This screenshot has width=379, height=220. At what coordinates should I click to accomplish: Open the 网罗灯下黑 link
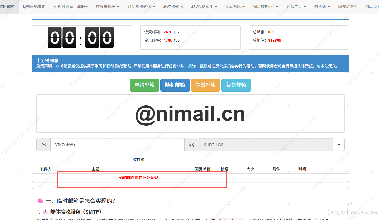click(348, 7)
